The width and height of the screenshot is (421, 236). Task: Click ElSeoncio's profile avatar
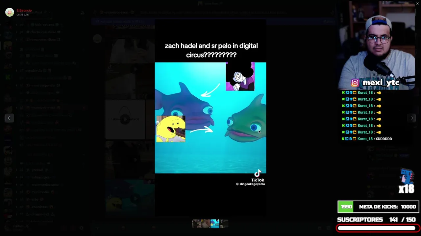10,12
